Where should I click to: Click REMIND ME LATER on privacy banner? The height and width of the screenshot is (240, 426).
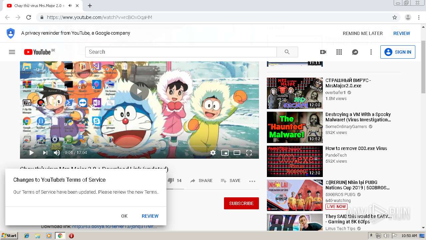click(363, 33)
